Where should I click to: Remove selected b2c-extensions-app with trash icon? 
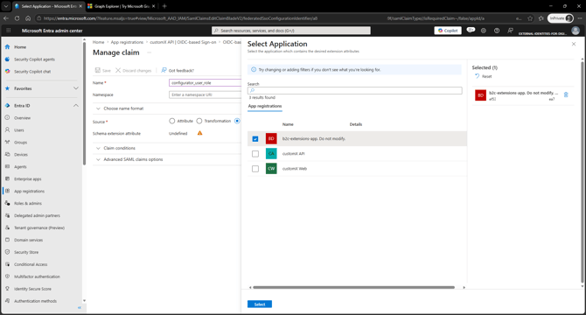566,94
